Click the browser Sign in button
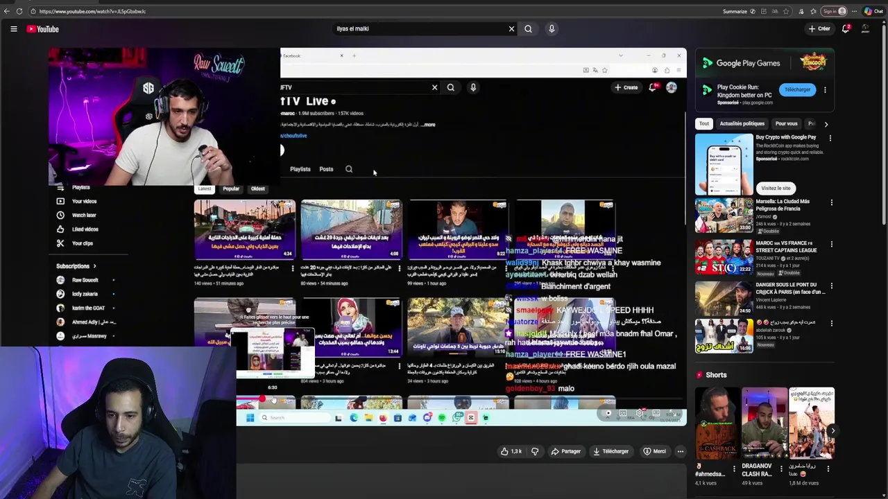This screenshot has width=888, height=499. point(835,11)
